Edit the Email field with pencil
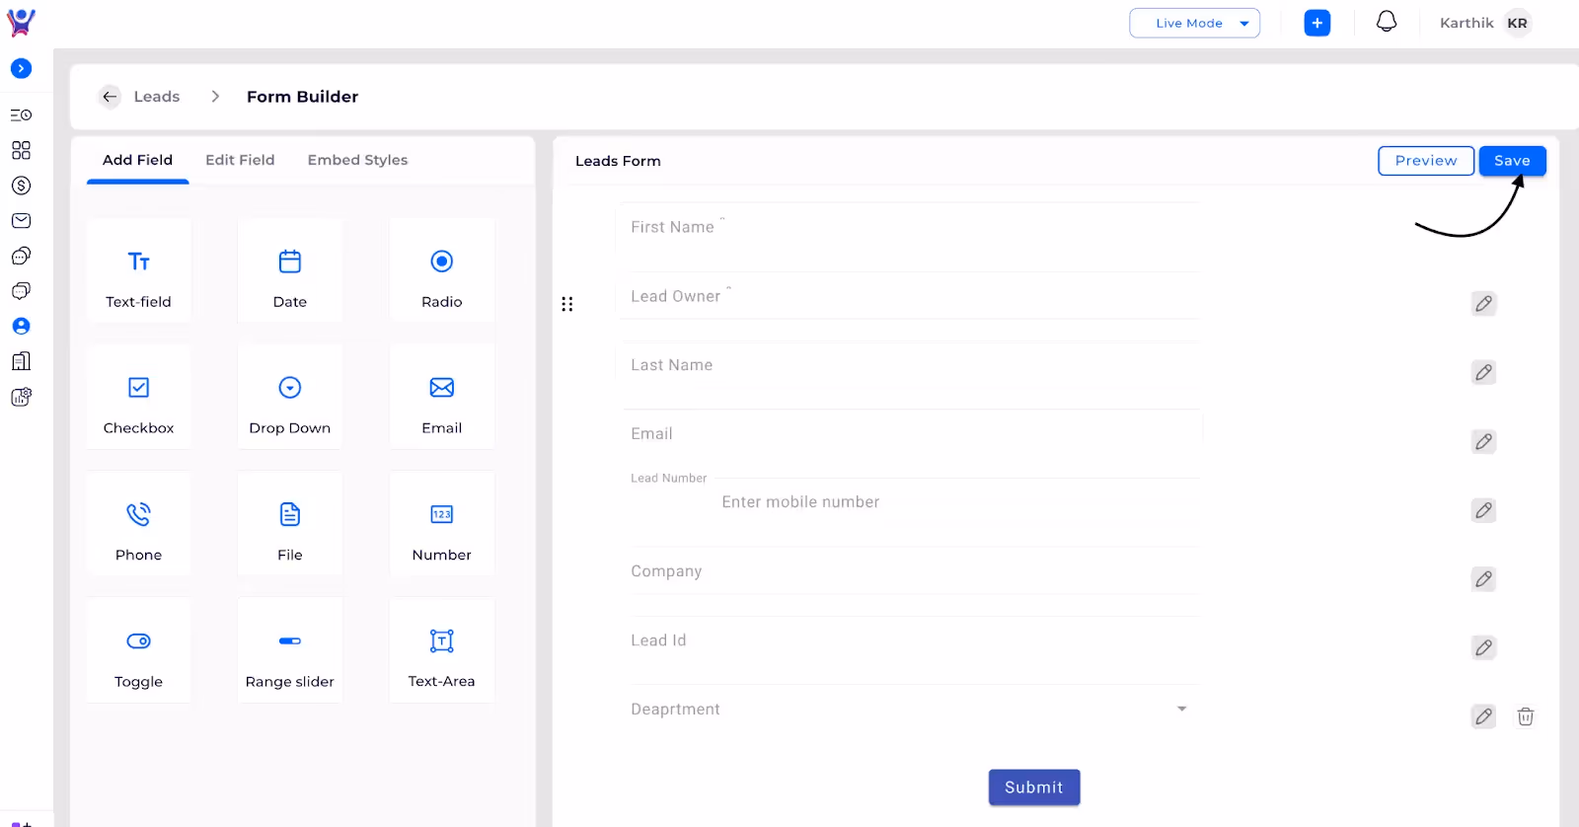Screen dimensions: 1579x827 tap(1483, 441)
